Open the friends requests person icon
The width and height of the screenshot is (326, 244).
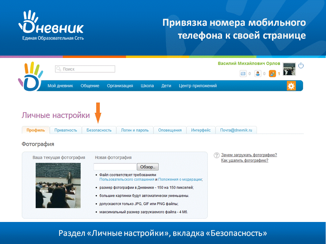(x=258, y=74)
